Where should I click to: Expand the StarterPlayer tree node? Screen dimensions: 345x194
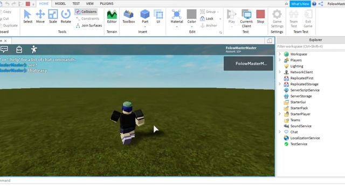[280, 114]
